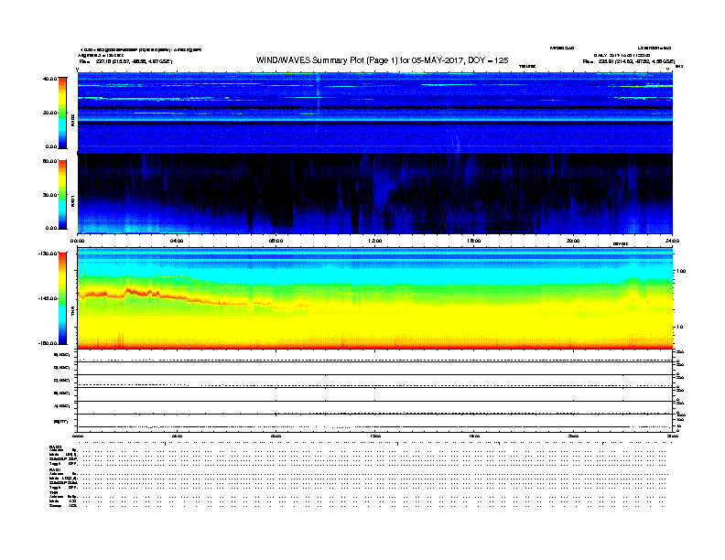Click the RAD2 spectrogram panel
This screenshot has width=725, height=560.
[375, 113]
